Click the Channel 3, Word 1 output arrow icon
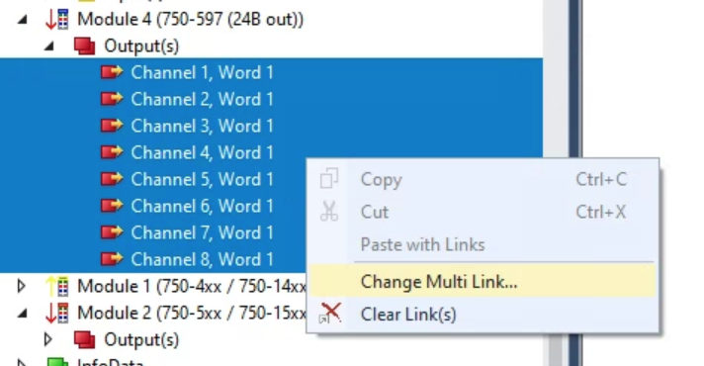 (x=112, y=126)
